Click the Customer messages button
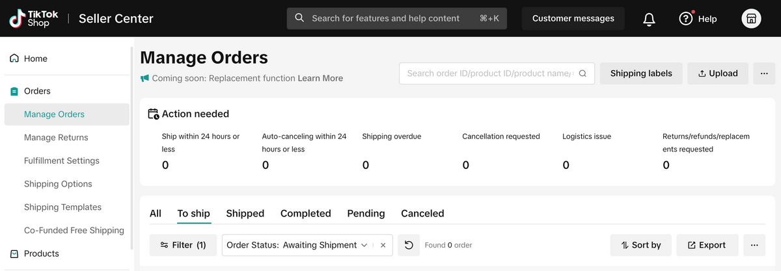 573,19
